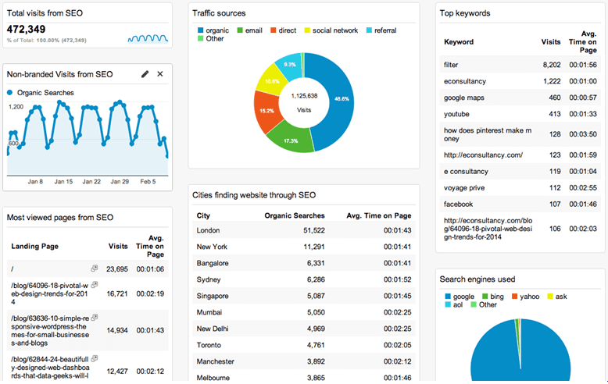Click the 15.2% orange donut segment
This screenshot has width=608, height=384.
tap(266, 111)
